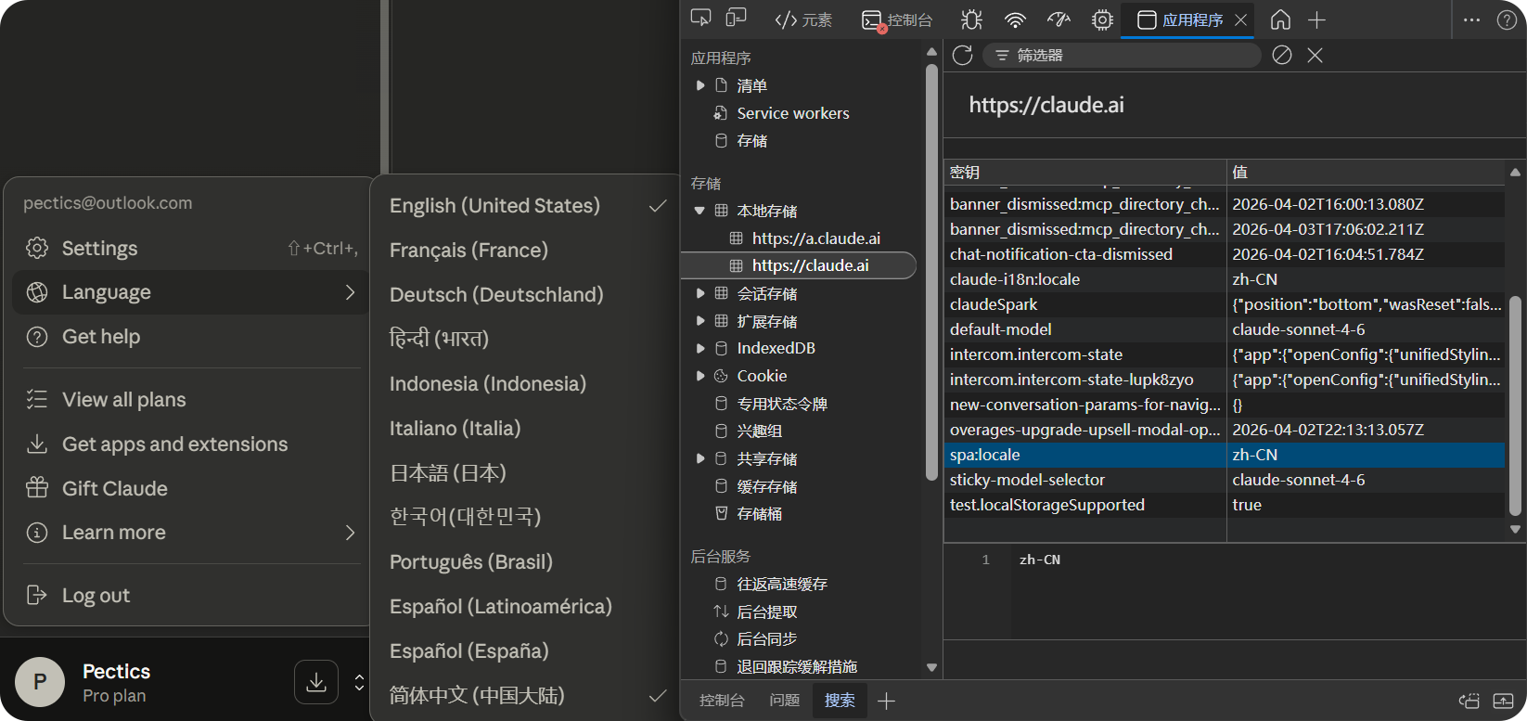Select 简体中文 (中国大陆) language option
This screenshot has height=721, width=1527.
coord(477,695)
